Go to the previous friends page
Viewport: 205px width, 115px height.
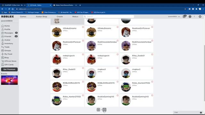(98, 110)
